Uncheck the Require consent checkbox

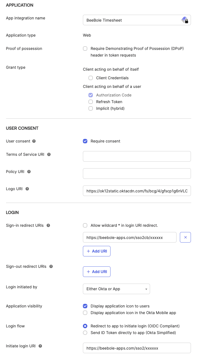point(85,141)
